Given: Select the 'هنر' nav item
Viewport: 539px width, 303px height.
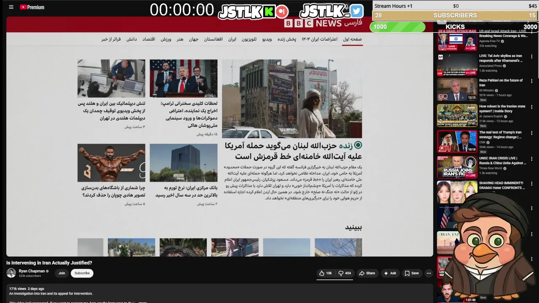Looking at the screenshot, I should coord(180,39).
